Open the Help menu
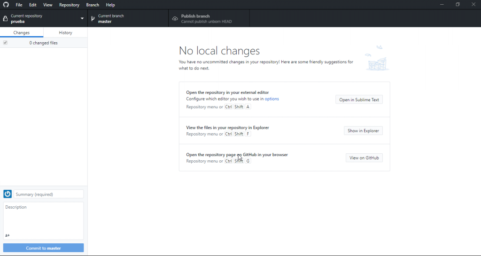 pos(110,5)
